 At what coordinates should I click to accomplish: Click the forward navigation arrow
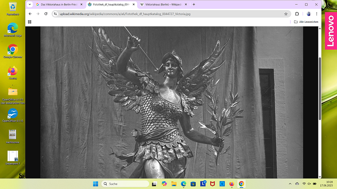[x=38, y=14]
